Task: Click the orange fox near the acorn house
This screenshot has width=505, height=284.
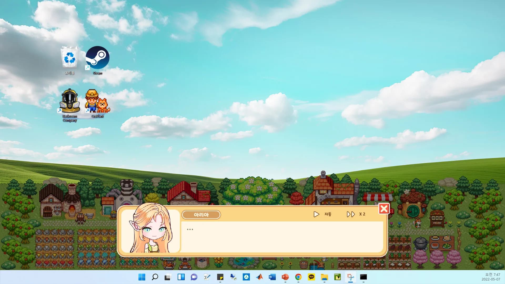Action: 417,223
